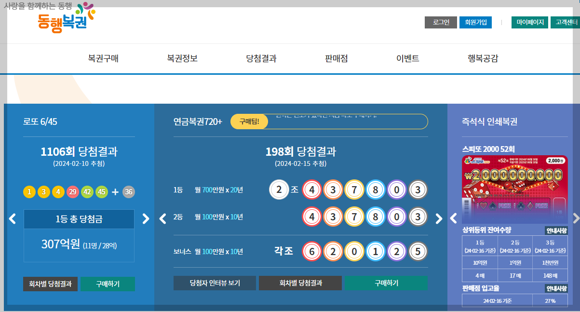The height and width of the screenshot is (312, 580).
Task: Click bonus ball 6 in 보너스 row
Action: point(313,251)
